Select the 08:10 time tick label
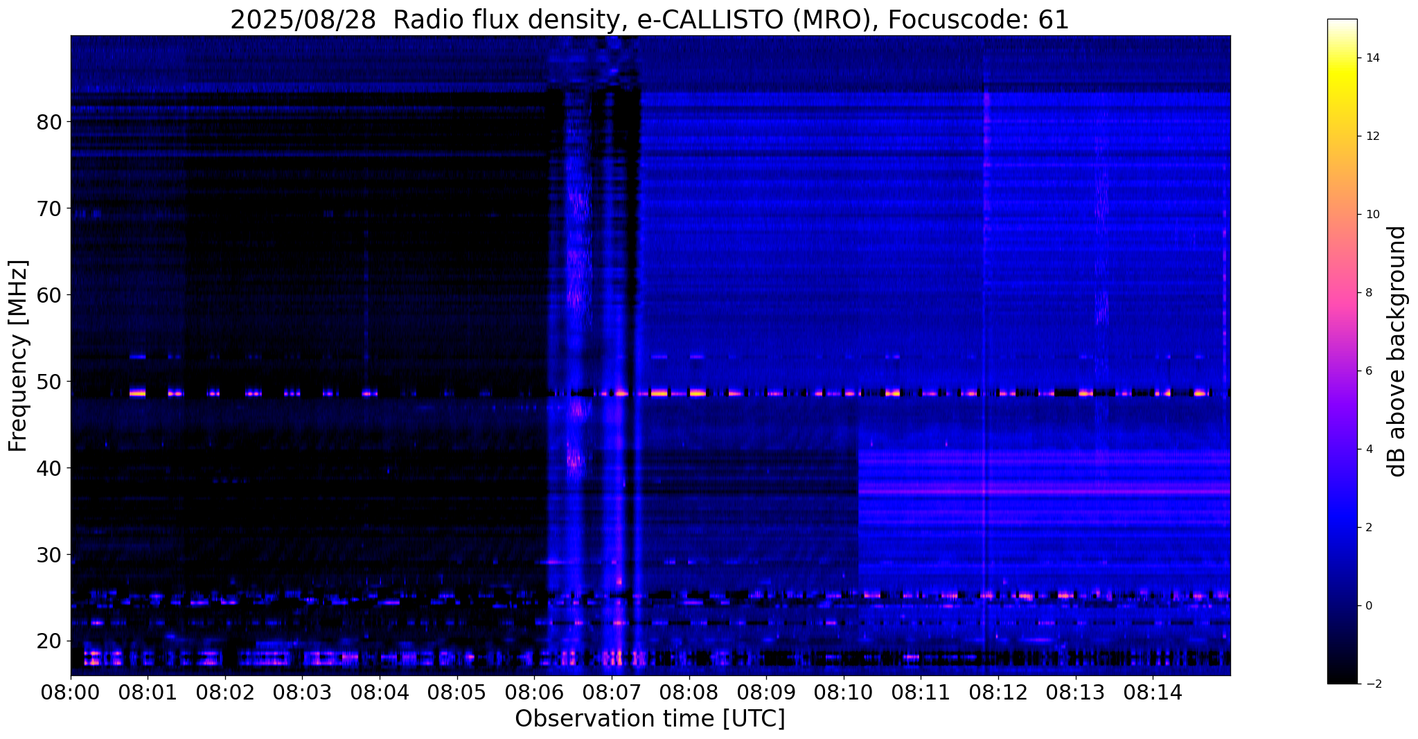1418x739 pixels. [x=844, y=692]
